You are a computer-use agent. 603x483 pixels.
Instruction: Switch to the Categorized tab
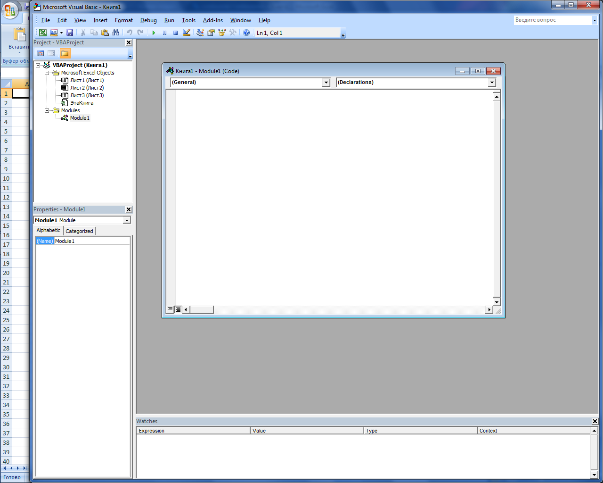tap(79, 231)
